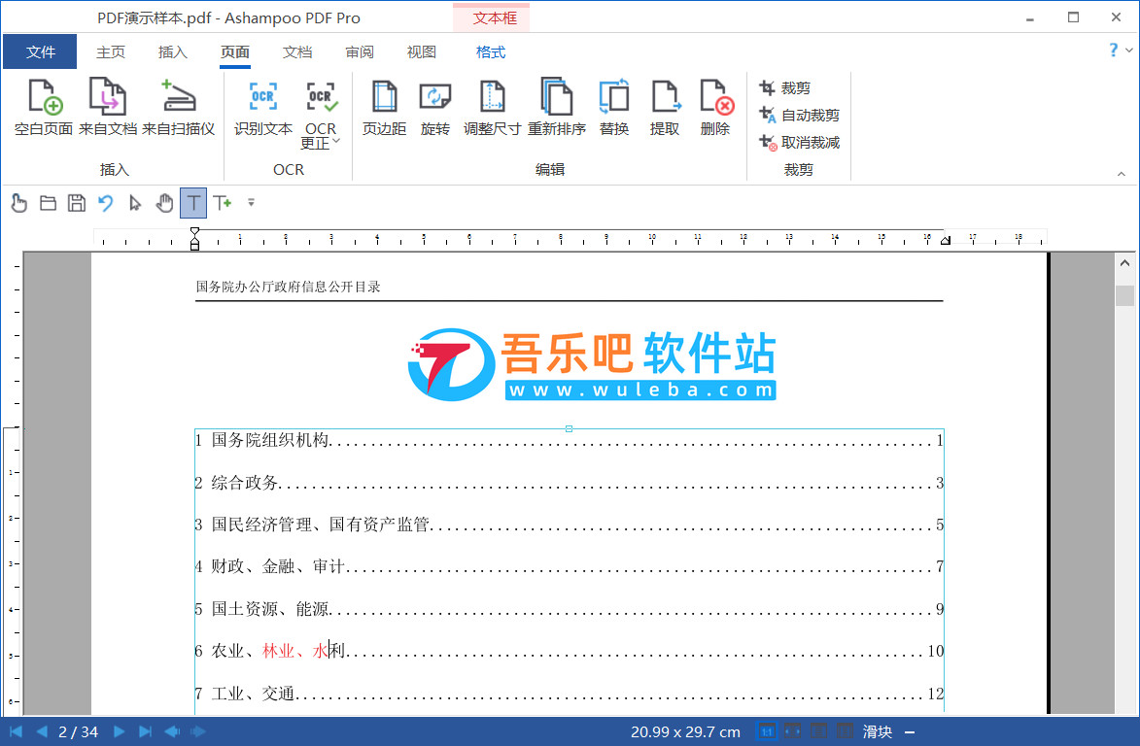Select the arrow pointer tool
This screenshot has height=746, width=1140.
coord(134,203)
